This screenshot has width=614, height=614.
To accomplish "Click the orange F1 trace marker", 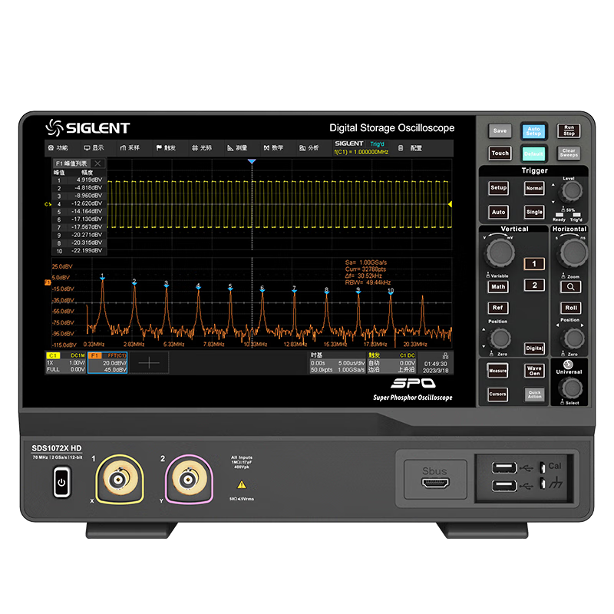I will [x=48, y=282].
